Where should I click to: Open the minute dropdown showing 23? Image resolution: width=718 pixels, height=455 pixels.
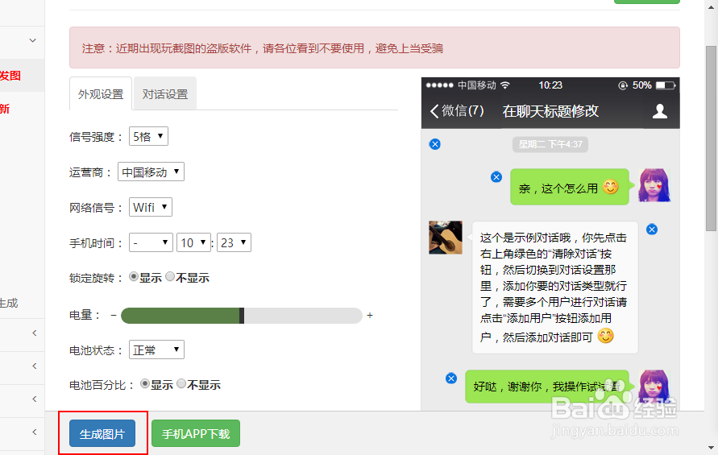[234, 242]
